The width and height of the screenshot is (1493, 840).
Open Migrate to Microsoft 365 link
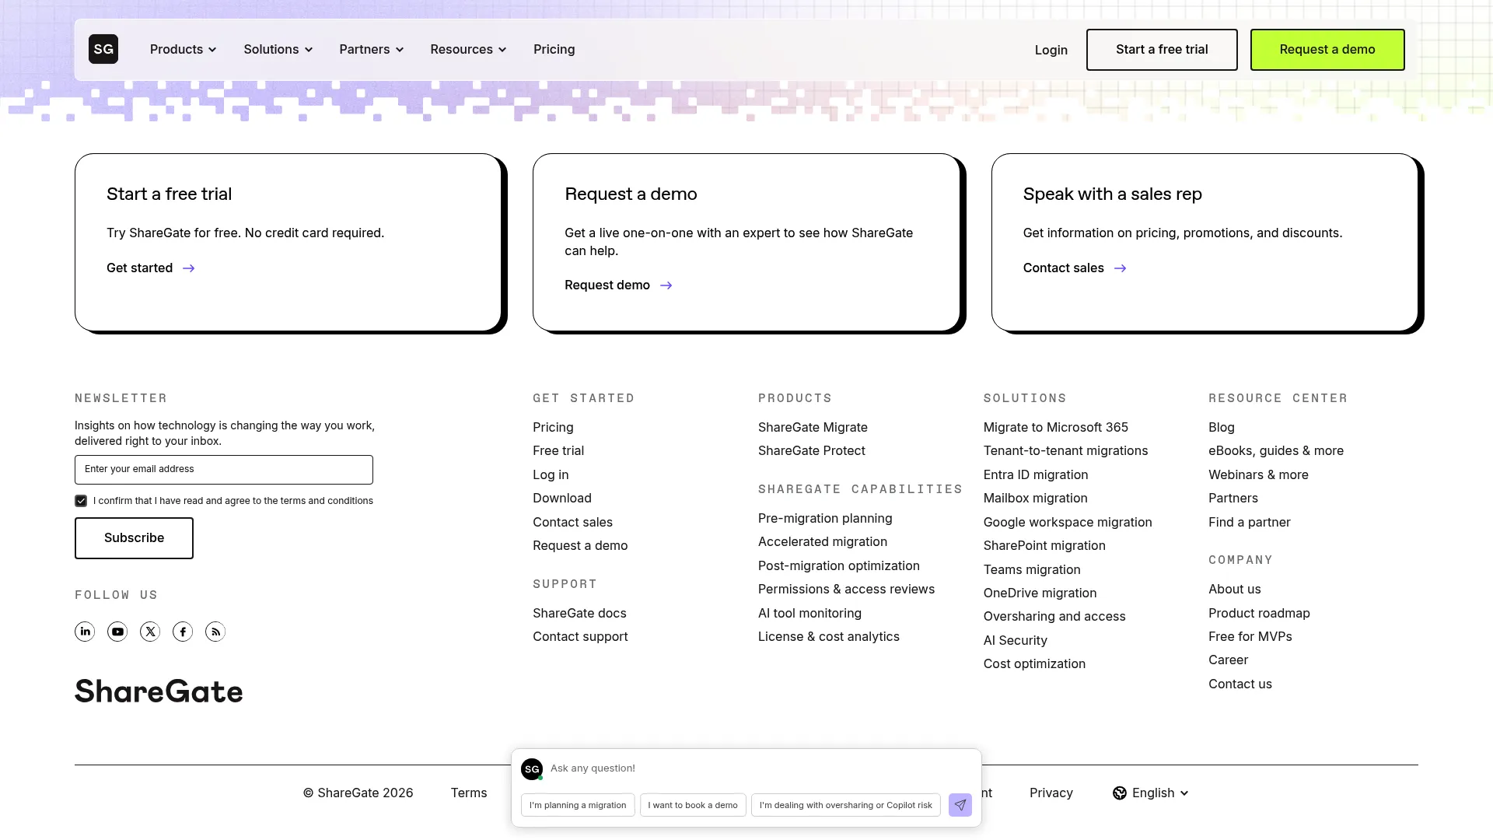coord(1056,428)
